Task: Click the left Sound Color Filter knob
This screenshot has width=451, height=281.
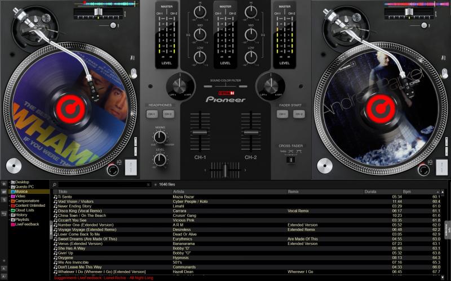Action: pos(180,87)
